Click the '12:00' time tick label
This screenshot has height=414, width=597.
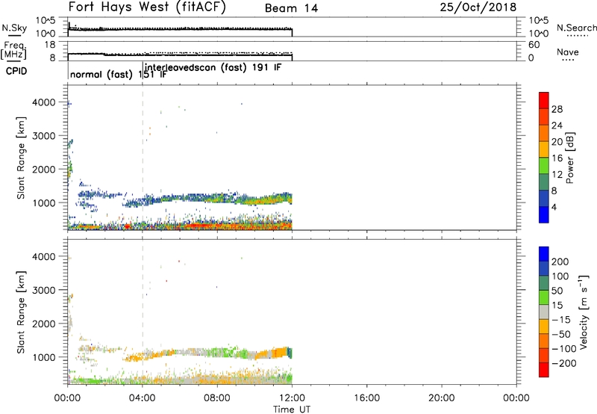click(x=292, y=398)
